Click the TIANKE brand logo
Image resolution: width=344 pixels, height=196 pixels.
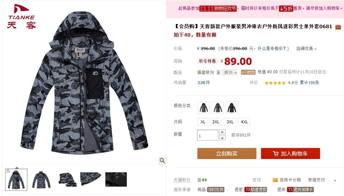point(21,16)
